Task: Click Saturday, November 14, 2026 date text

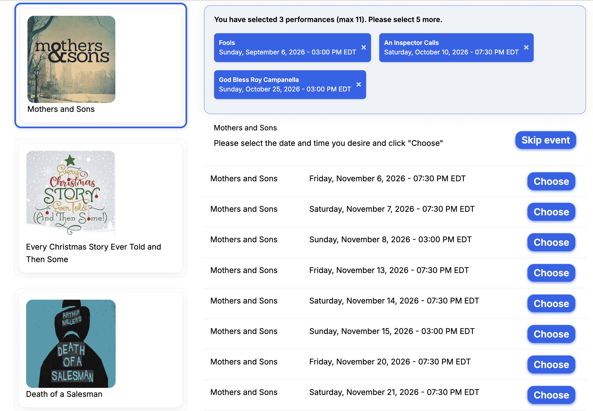Action: click(394, 301)
